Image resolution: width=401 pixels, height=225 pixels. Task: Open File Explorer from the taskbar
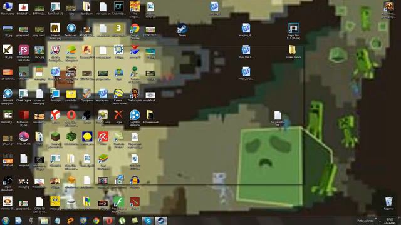tap(44, 221)
